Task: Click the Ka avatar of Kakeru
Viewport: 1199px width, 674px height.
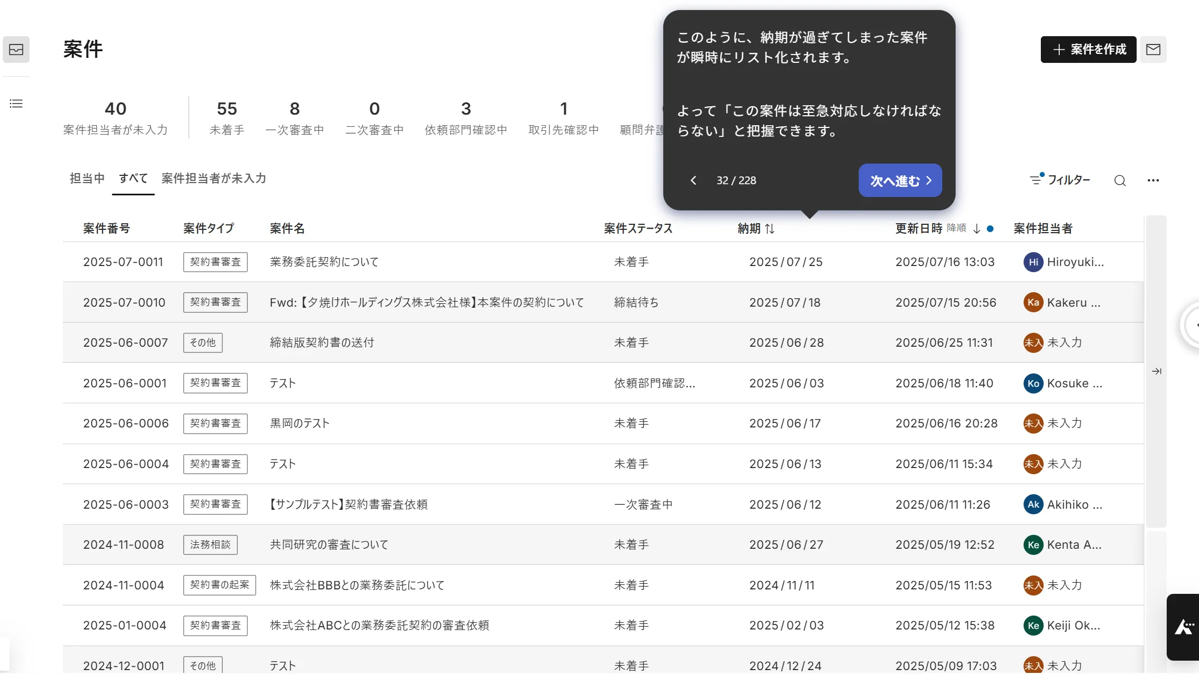Action: click(1033, 302)
